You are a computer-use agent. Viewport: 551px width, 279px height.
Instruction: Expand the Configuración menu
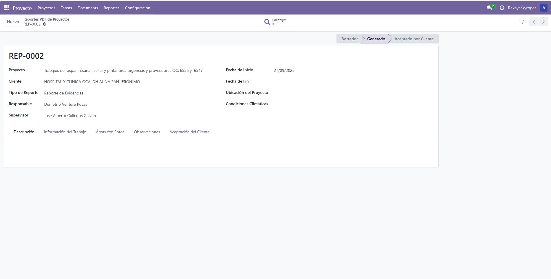tap(138, 8)
